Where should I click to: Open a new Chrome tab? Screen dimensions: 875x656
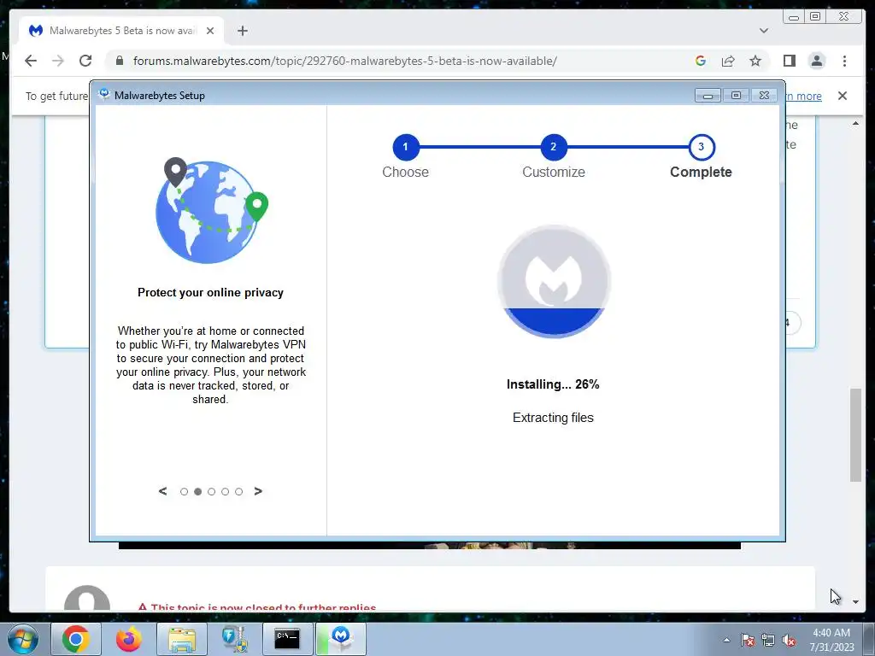click(x=242, y=31)
